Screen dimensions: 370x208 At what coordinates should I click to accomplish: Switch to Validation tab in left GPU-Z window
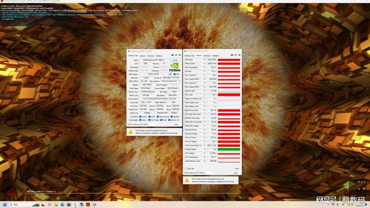pyautogui.click(x=159, y=56)
